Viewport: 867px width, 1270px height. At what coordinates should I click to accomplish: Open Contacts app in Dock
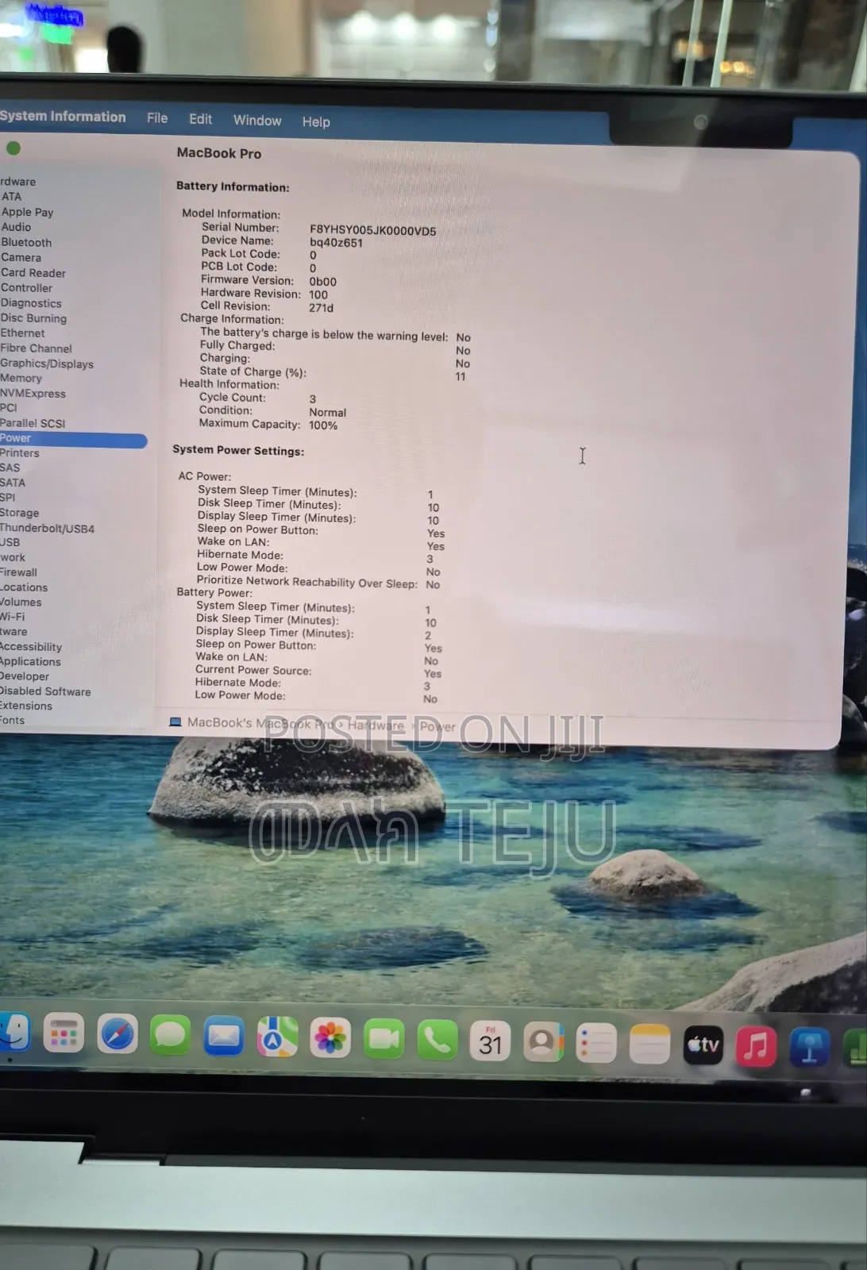544,1041
